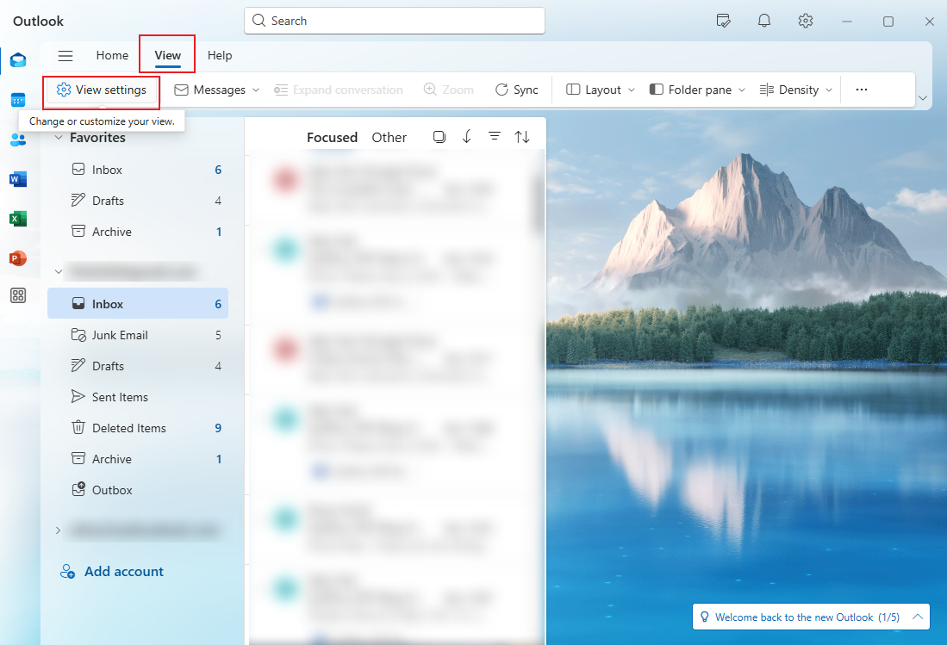Image resolution: width=947 pixels, height=645 pixels.
Task: Switch to the Focused inbox tab
Action: (332, 137)
